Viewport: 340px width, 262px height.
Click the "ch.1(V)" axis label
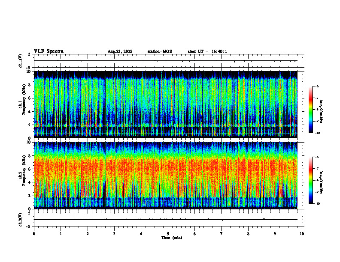[x=21, y=61]
